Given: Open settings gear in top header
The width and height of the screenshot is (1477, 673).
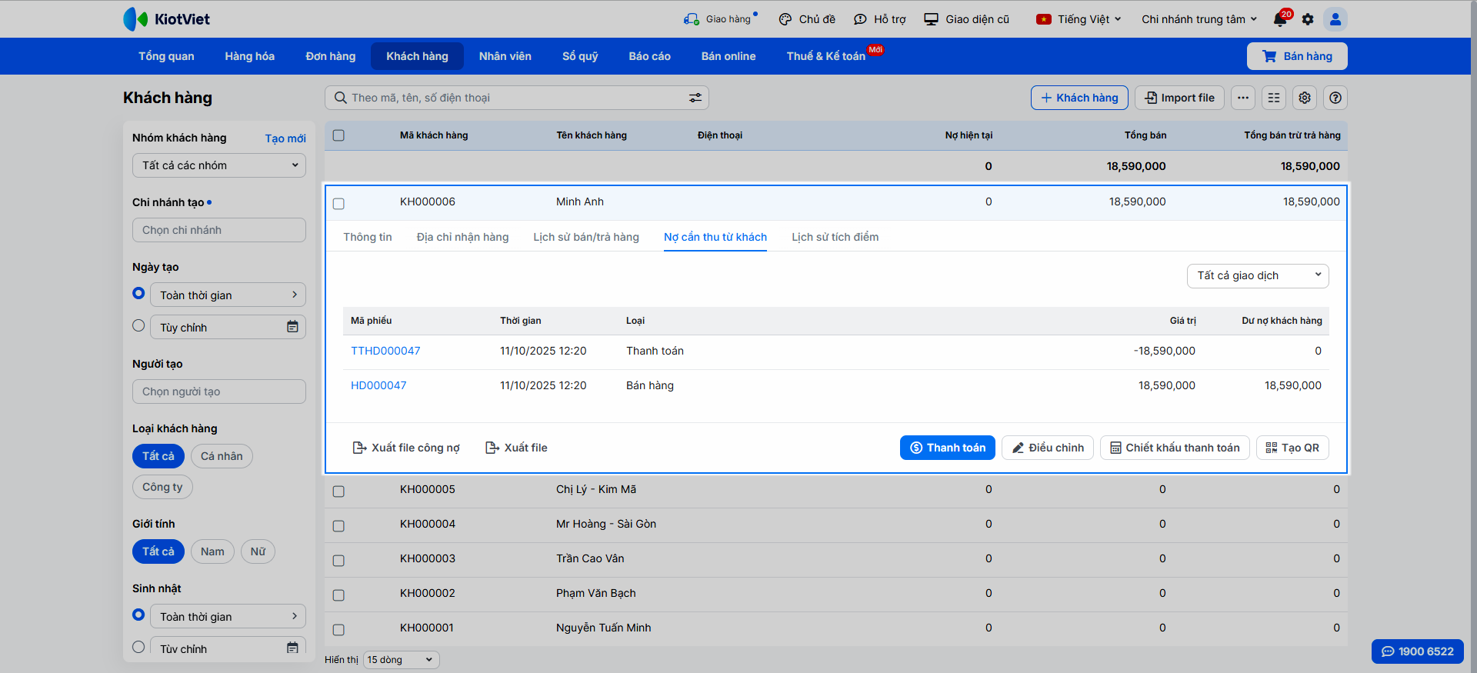Looking at the screenshot, I should coord(1308,19).
